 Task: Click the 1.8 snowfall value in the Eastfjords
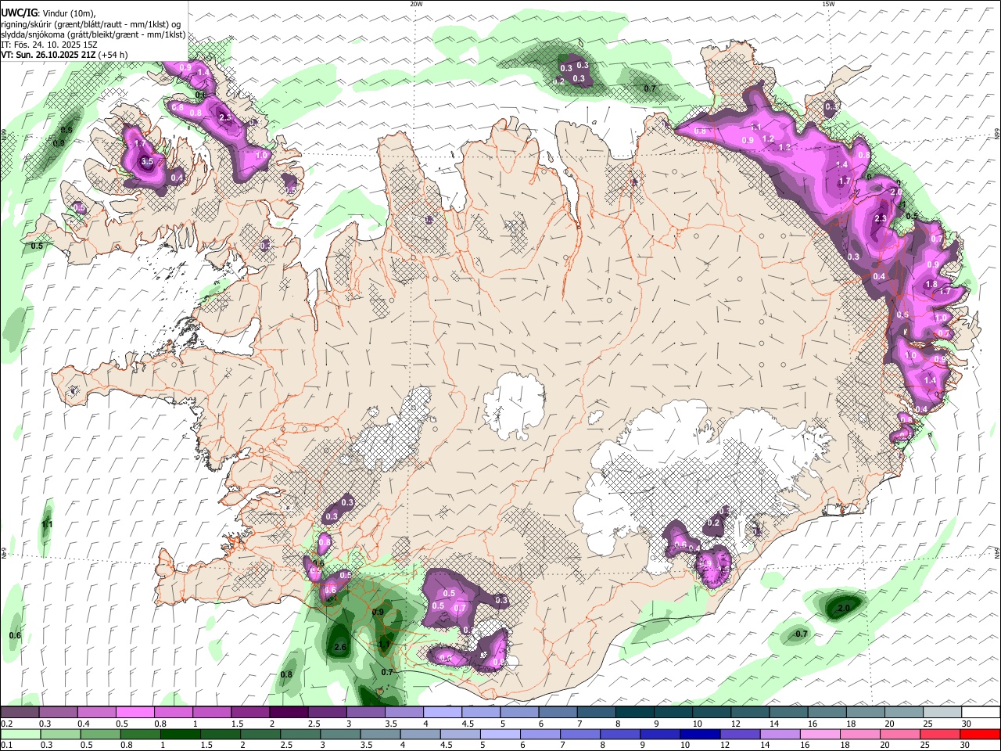[x=931, y=285]
